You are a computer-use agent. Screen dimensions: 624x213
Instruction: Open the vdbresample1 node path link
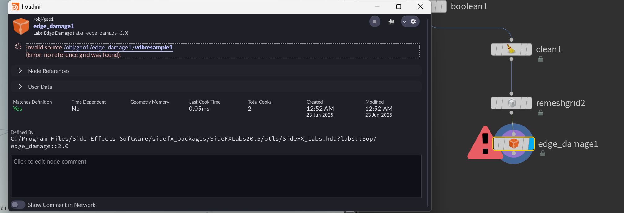click(x=118, y=47)
